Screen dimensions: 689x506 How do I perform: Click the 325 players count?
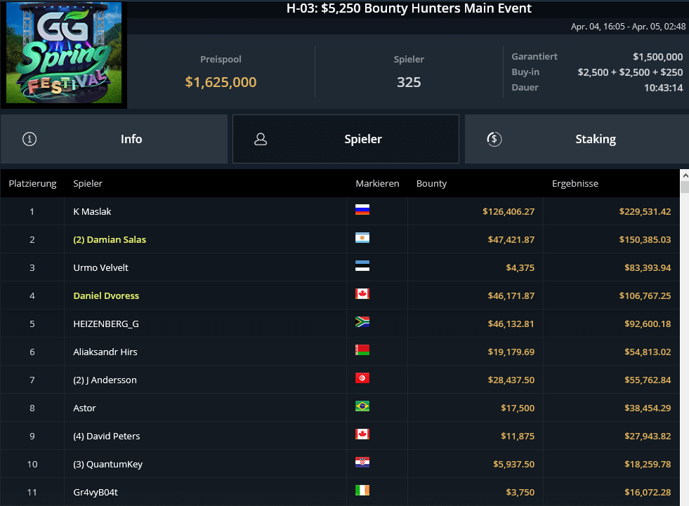409,82
